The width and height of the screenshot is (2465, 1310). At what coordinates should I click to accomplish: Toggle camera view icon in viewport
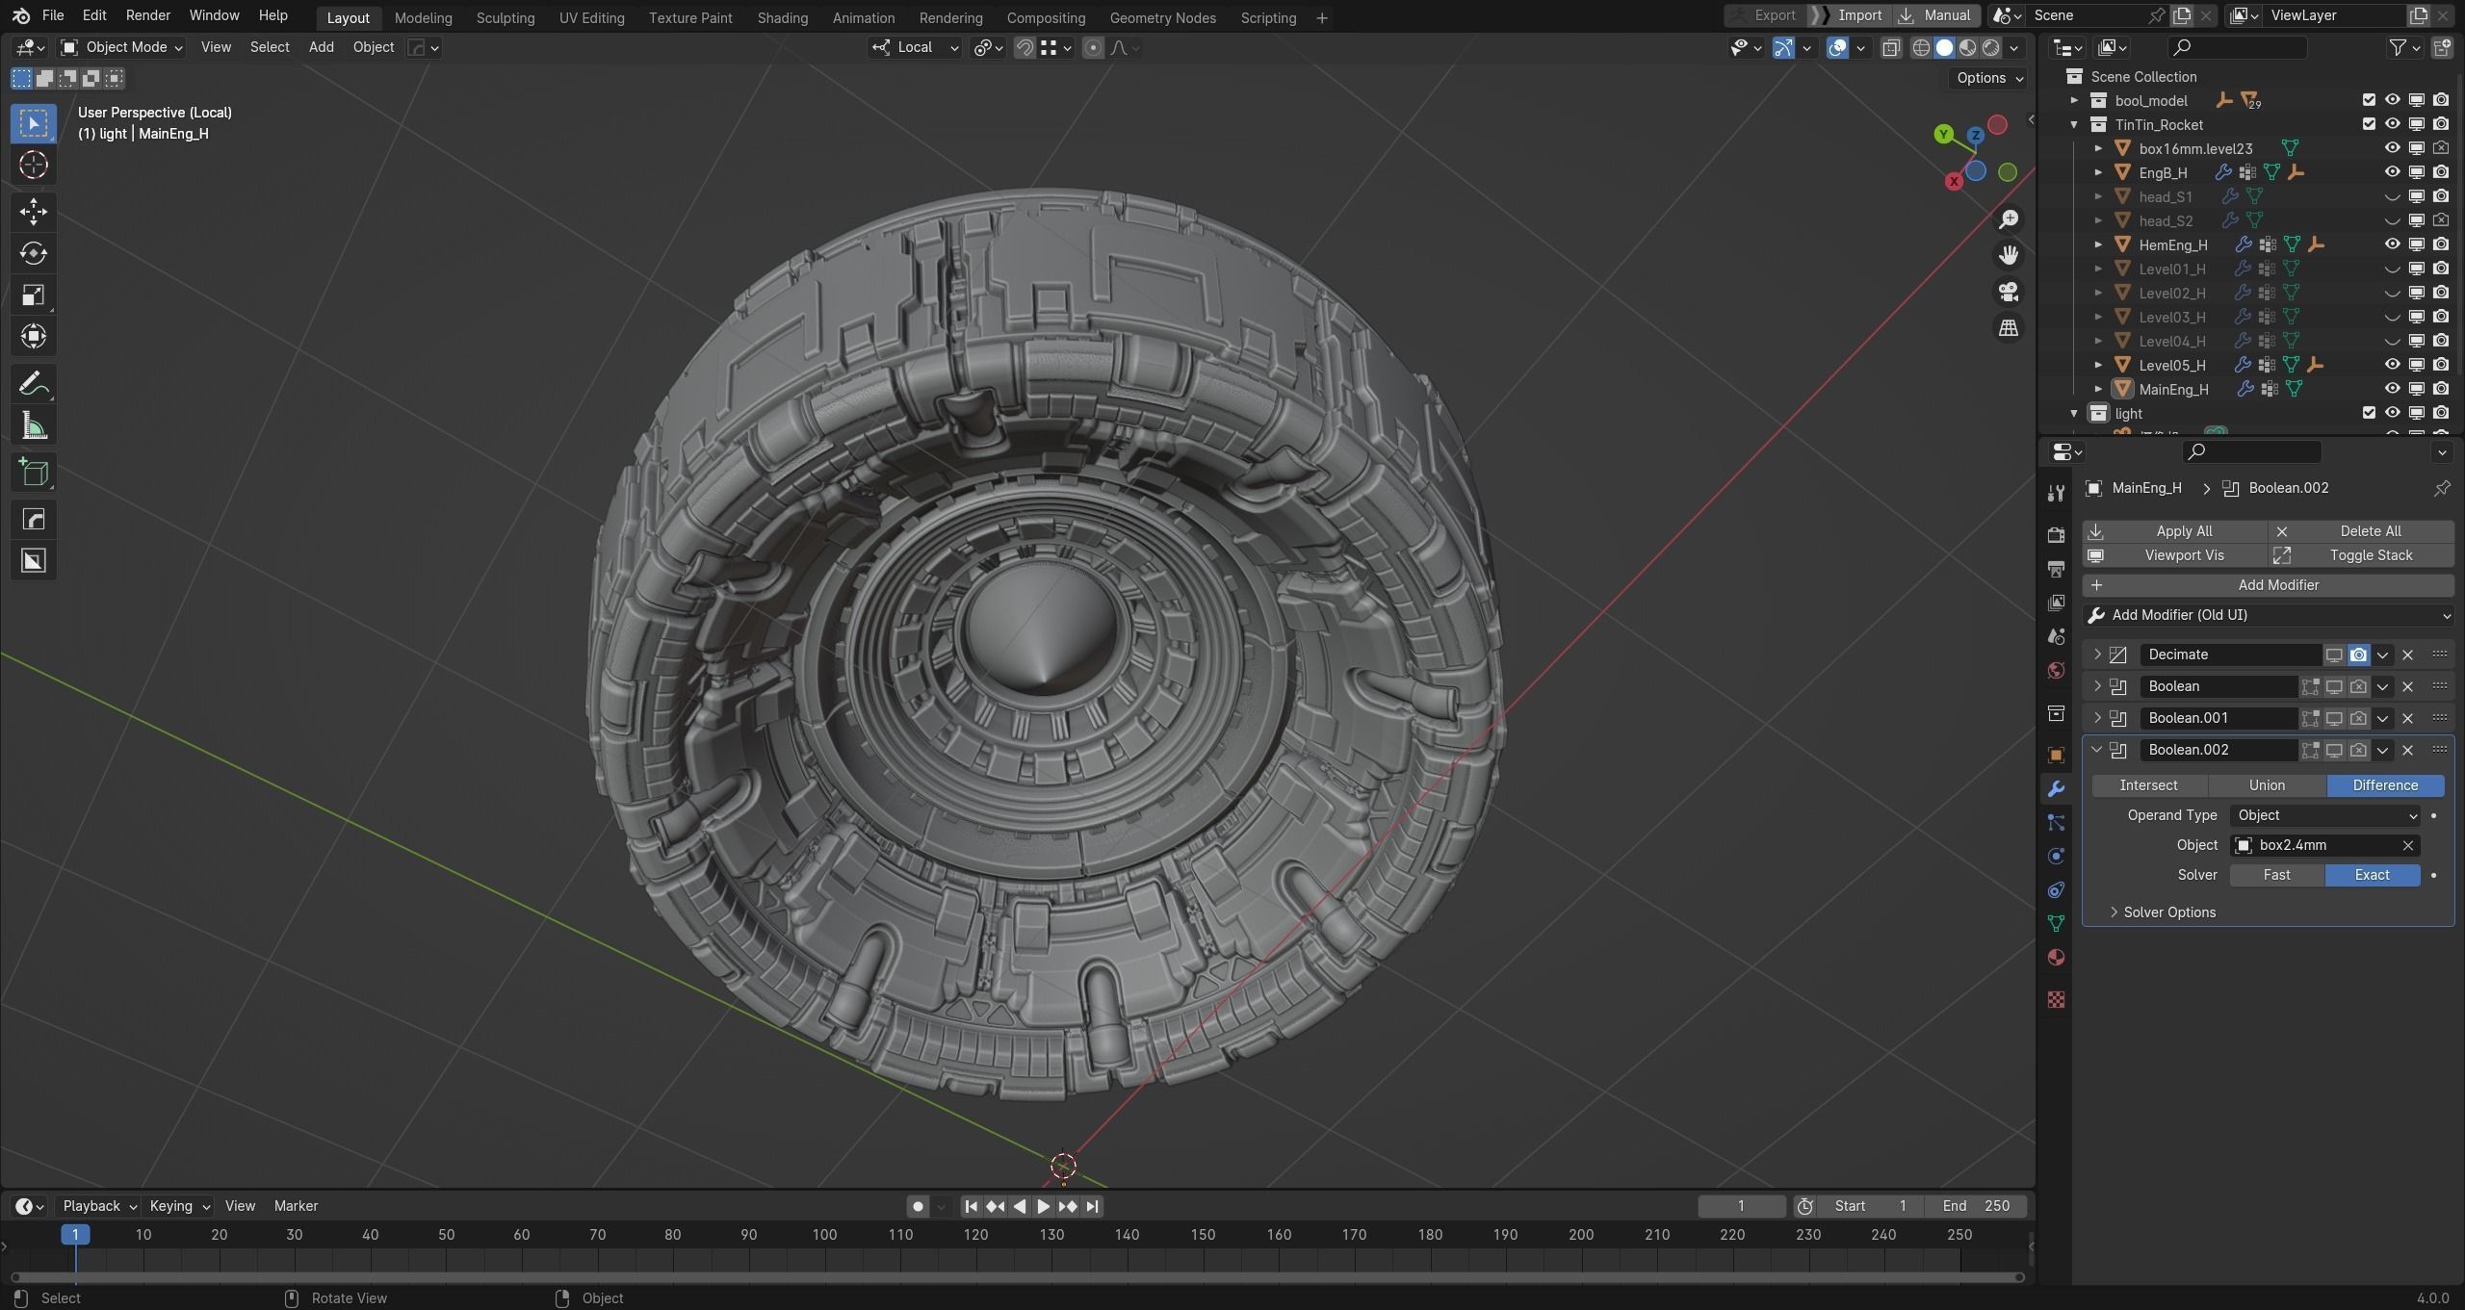pos(2008,292)
